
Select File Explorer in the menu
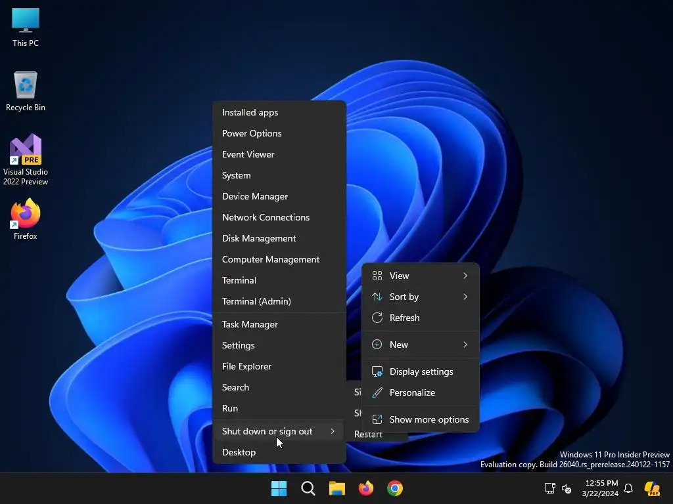pyautogui.click(x=279, y=366)
